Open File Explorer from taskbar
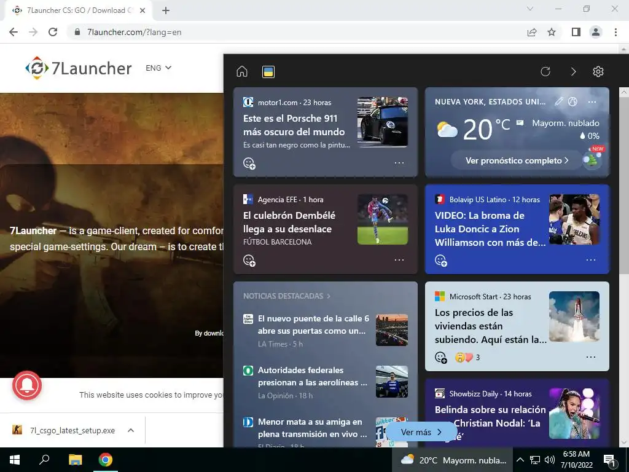The width and height of the screenshot is (629, 472). coord(75,460)
